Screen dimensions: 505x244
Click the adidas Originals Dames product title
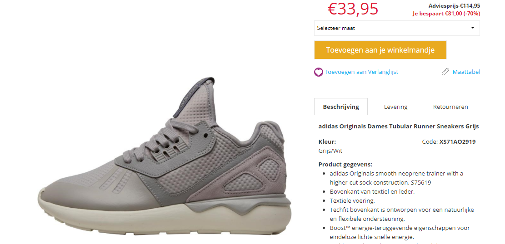(399, 127)
